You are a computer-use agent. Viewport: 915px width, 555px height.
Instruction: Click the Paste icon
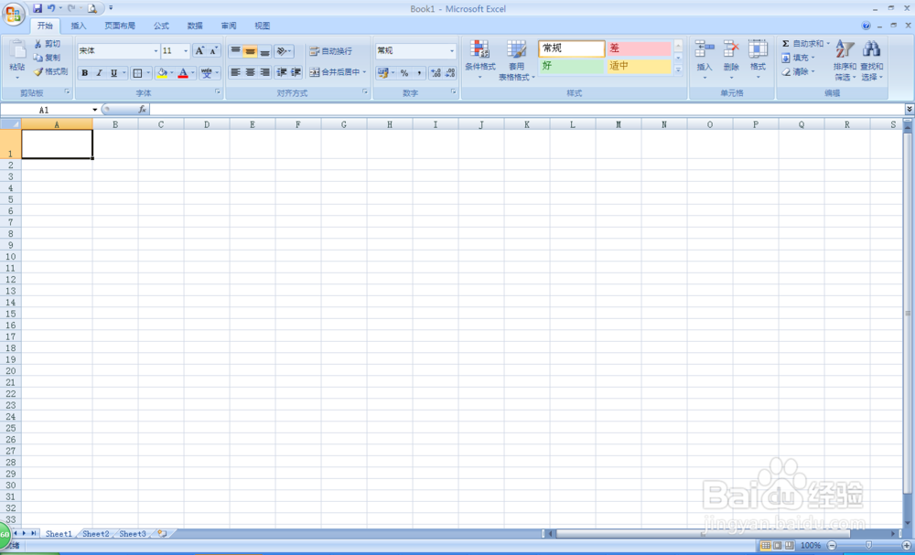[x=16, y=50]
